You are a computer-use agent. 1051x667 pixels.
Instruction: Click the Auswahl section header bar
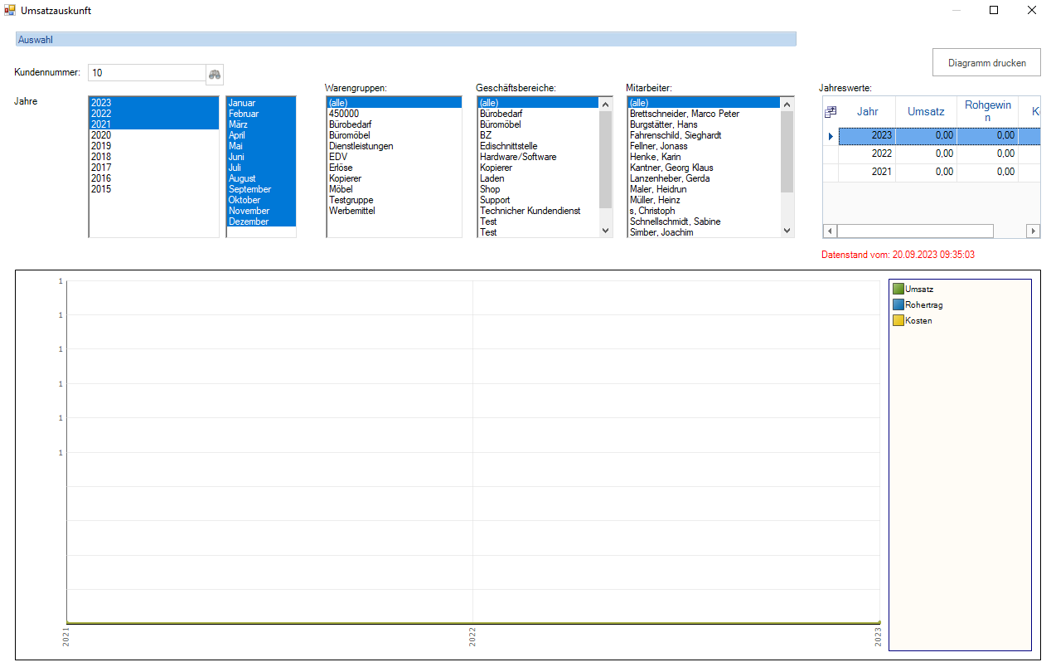pyautogui.click(x=406, y=39)
